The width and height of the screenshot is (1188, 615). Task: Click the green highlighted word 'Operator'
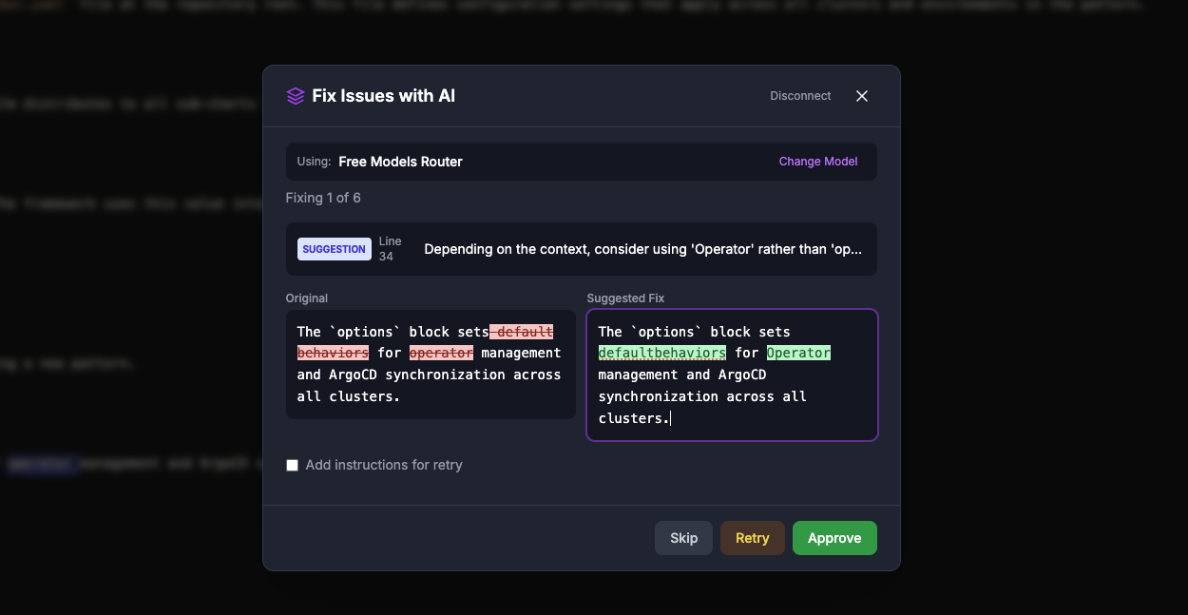798,353
